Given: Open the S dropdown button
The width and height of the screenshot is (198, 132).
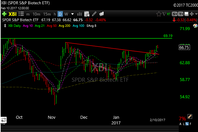Looking at the screenshot, I should point(175,14).
